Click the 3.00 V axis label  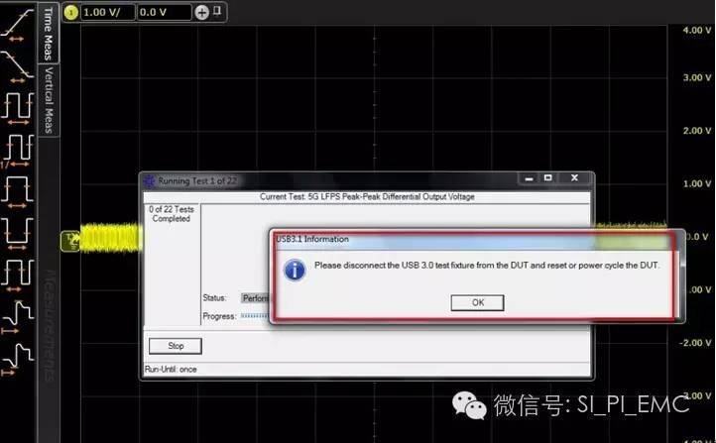point(697,77)
